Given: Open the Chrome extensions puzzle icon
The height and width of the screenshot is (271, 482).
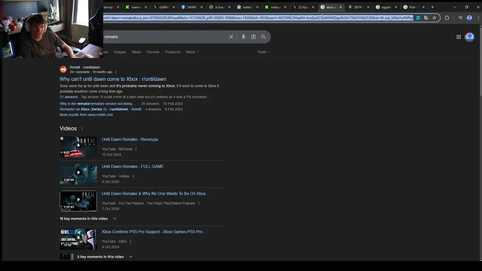Looking at the screenshot, I should 447,18.
